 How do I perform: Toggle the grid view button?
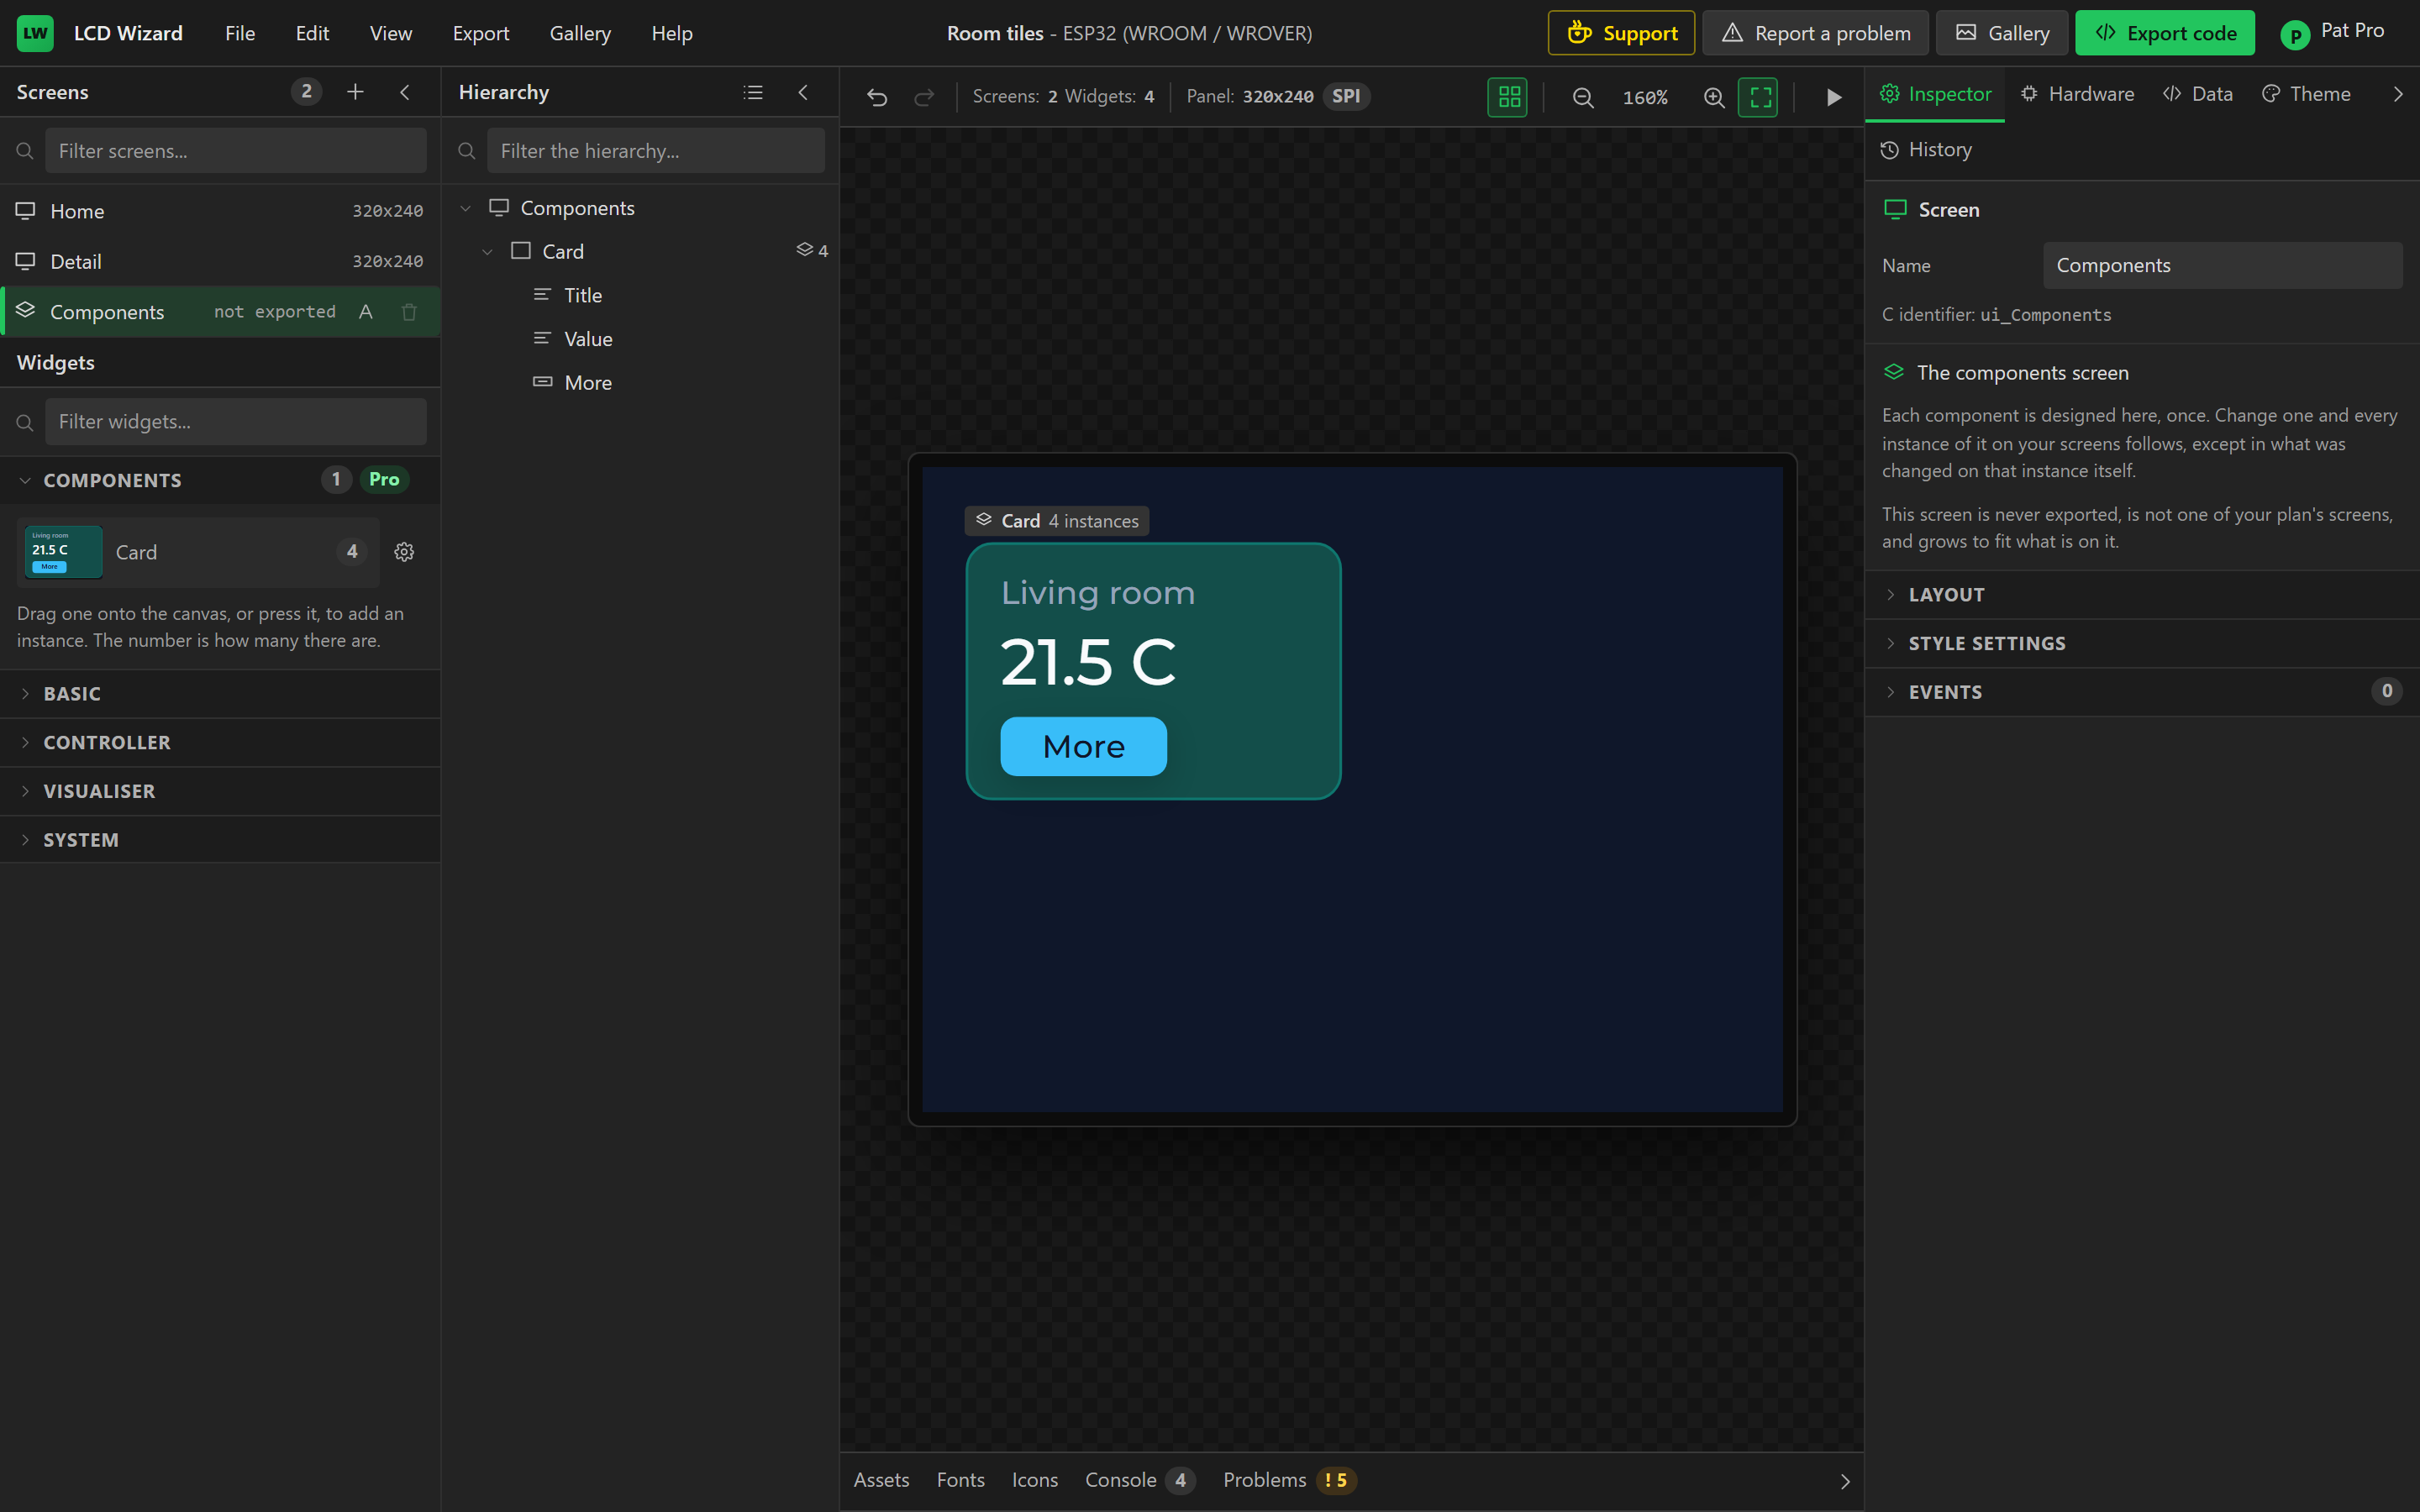tap(1508, 97)
